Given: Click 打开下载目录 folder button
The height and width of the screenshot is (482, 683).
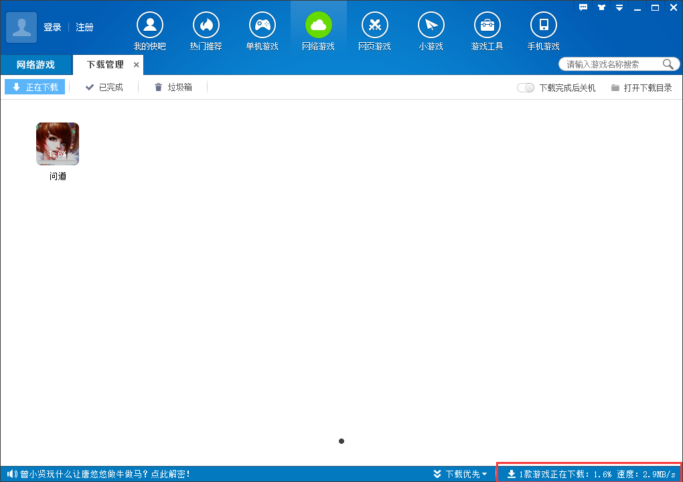Looking at the screenshot, I should click(641, 88).
